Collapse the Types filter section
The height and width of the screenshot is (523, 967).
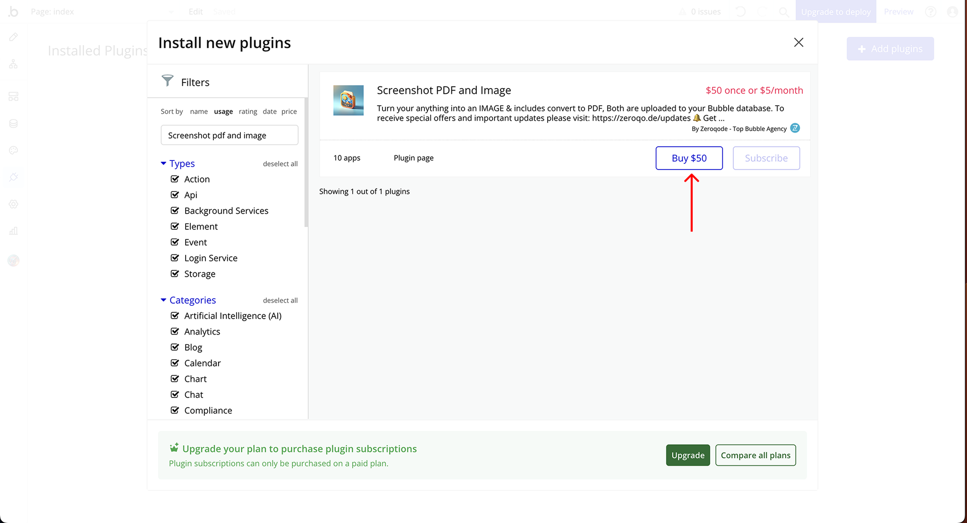click(x=163, y=163)
